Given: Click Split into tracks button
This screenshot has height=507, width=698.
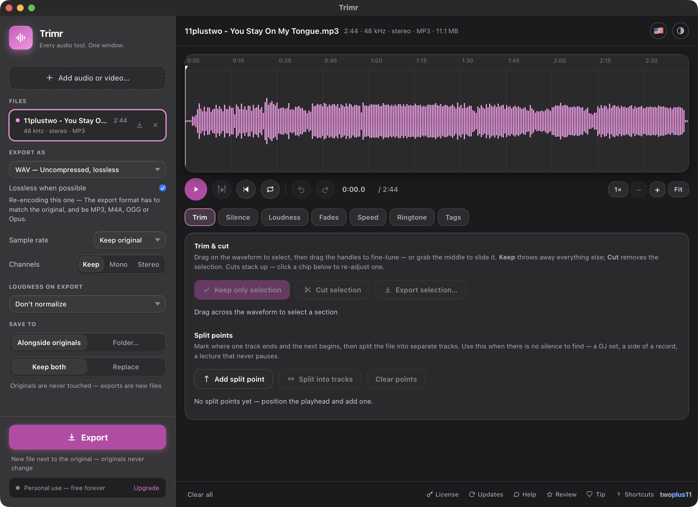Looking at the screenshot, I should click(x=320, y=379).
